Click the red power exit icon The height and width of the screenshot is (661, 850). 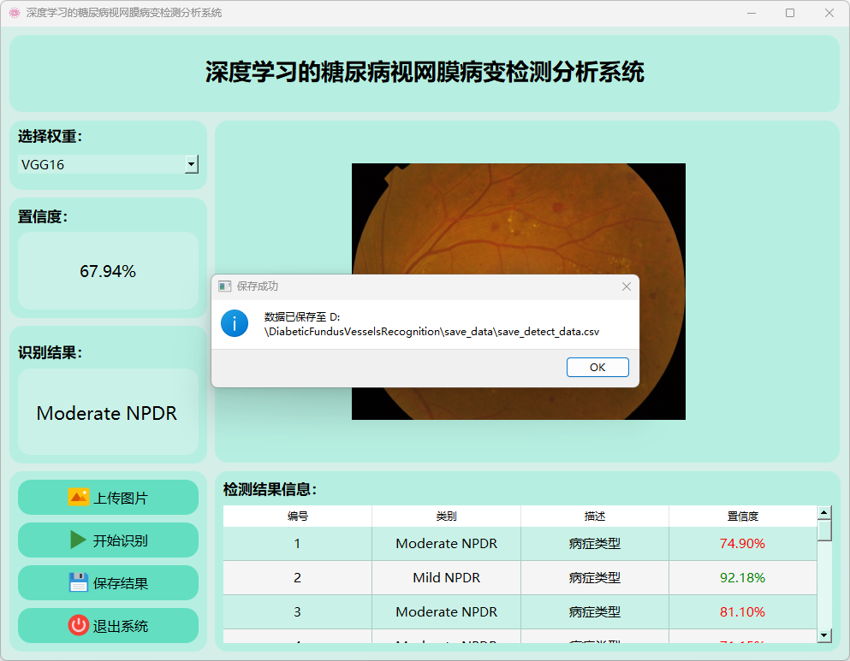(79, 625)
